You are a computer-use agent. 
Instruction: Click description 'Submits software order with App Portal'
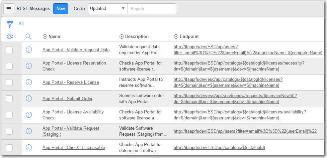click(x=141, y=99)
